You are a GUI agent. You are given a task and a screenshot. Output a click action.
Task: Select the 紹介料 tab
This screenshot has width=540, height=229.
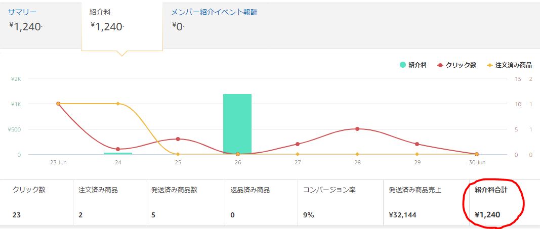click(100, 12)
